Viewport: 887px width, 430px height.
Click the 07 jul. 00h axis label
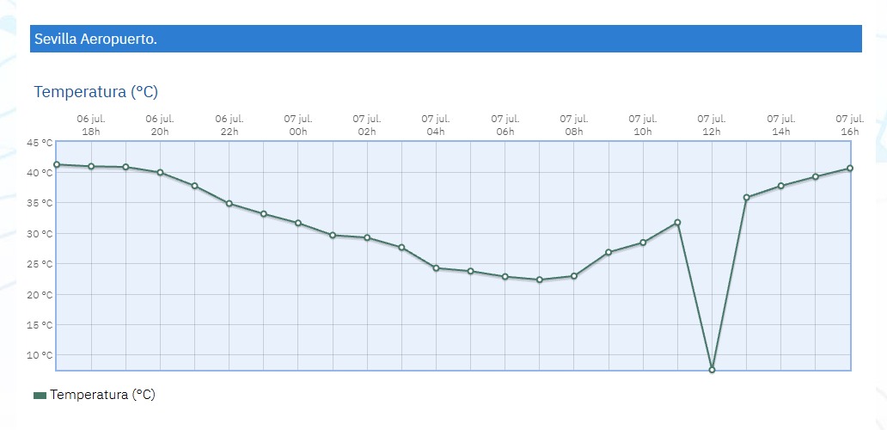click(298, 125)
